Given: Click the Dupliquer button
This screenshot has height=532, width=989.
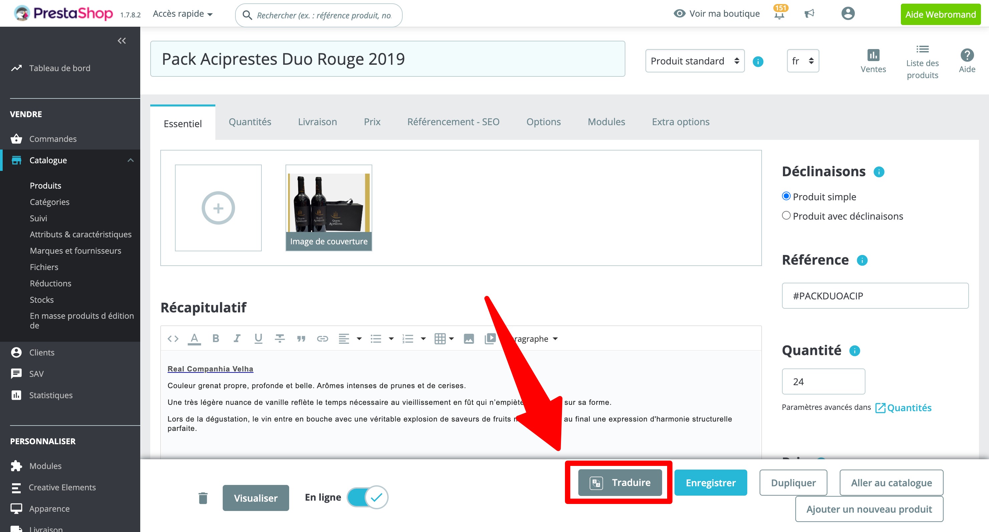Looking at the screenshot, I should pos(793,483).
